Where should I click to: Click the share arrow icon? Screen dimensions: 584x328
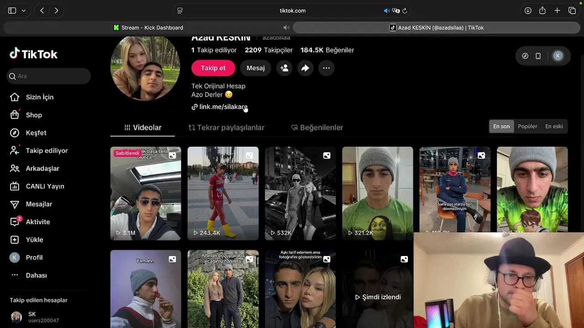[x=305, y=68]
